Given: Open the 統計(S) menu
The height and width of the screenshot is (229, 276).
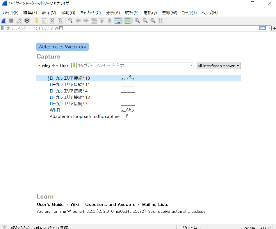Looking at the screenshot, I should click(x=132, y=13).
